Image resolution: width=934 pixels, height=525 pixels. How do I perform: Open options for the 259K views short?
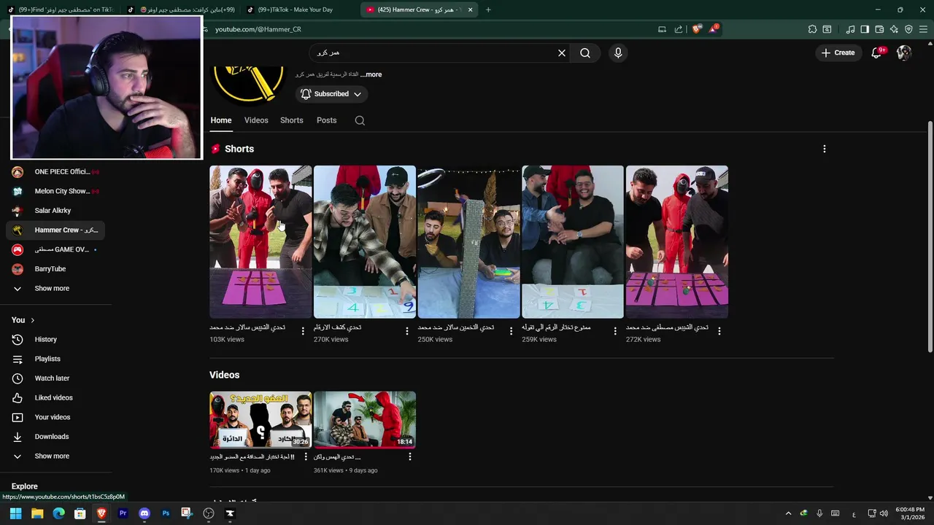pos(615,331)
